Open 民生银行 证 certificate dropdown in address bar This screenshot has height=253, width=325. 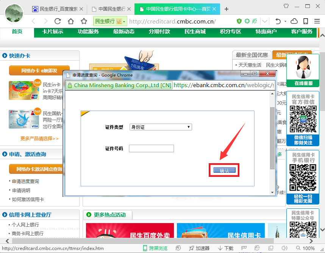(x=110, y=21)
